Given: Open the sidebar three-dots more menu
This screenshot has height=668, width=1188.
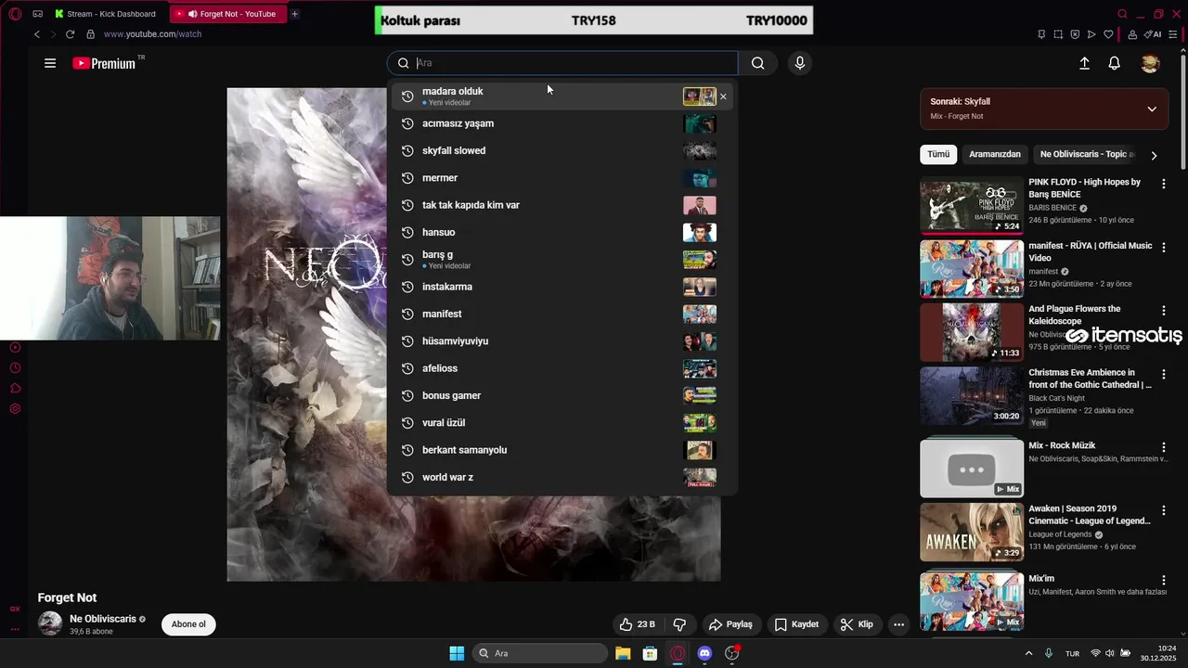Looking at the screenshot, I should click(x=15, y=629).
